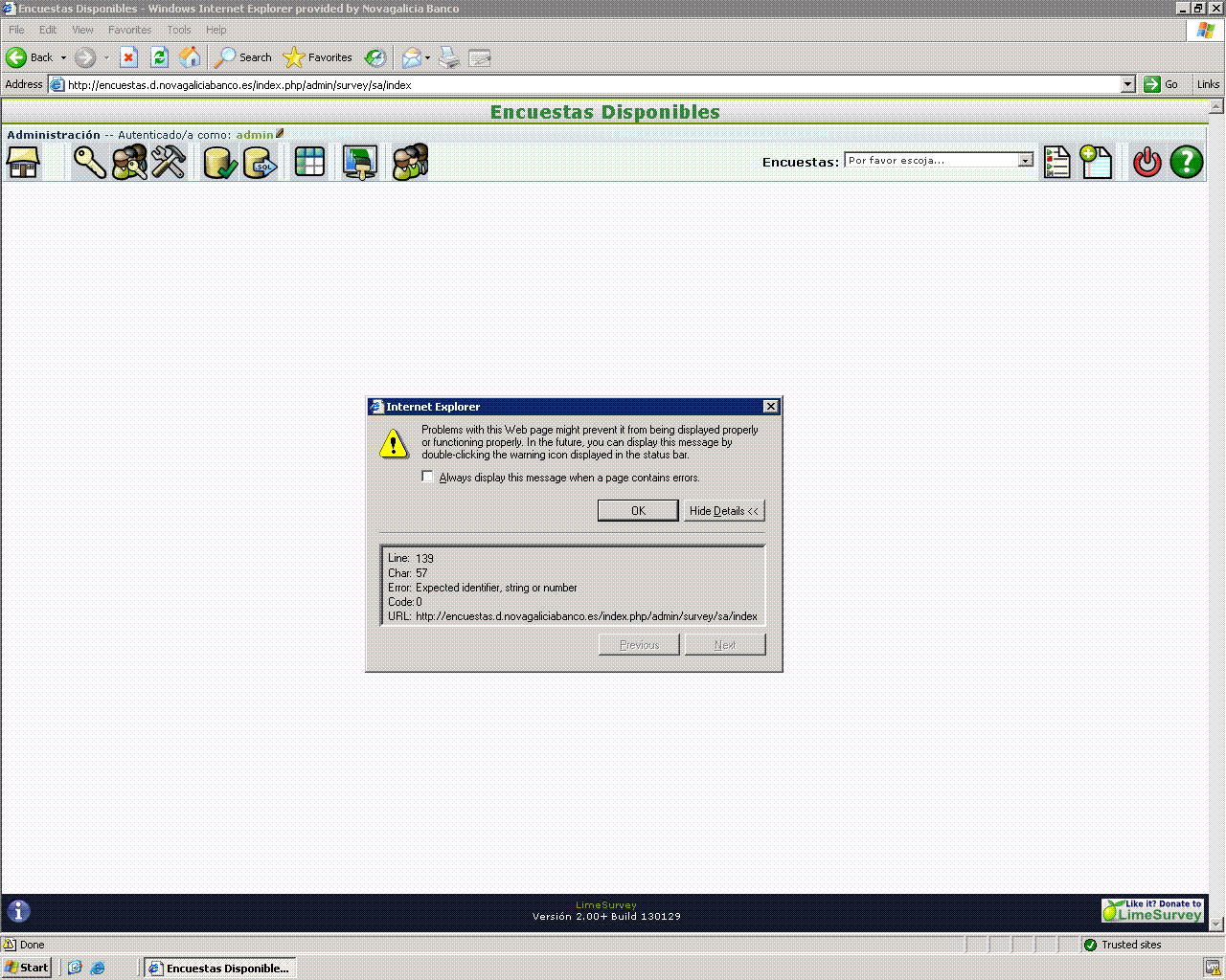Click the Hide Details << button
1226x980 pixels.
click(x=724, y=511)
